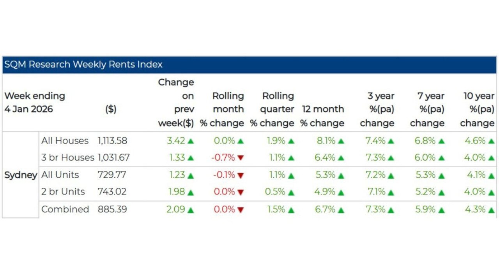Select the 2 br Units row label
The image size is (499, 280).
(63, 192)
